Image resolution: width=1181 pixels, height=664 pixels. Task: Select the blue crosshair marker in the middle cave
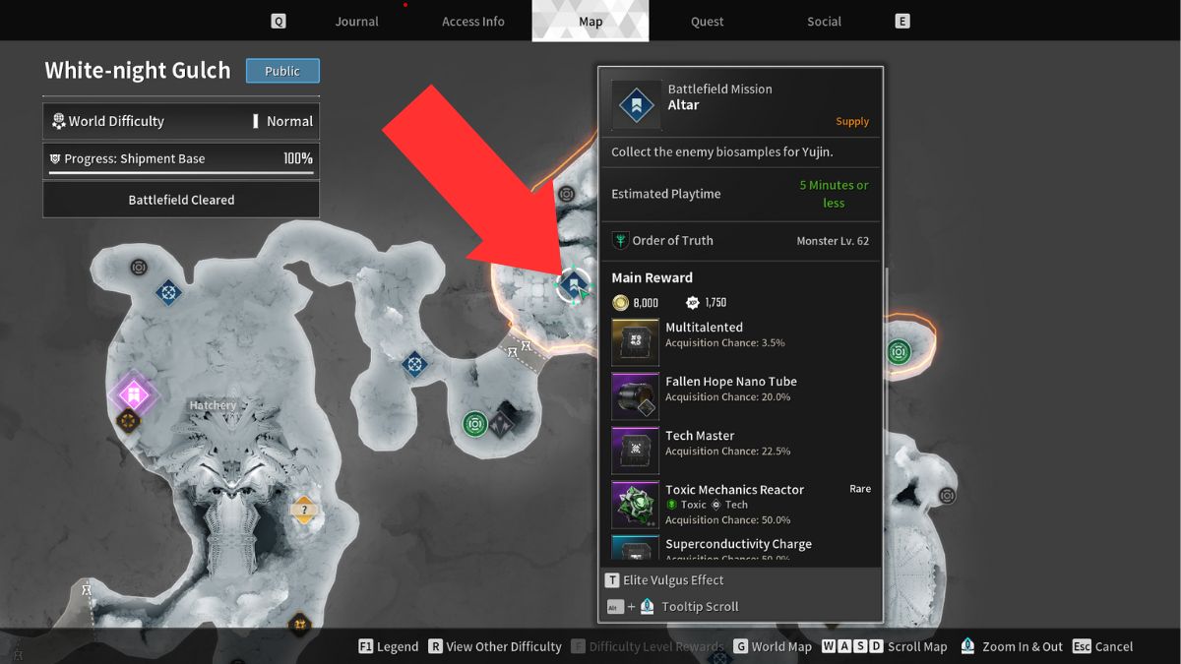(x=415, y=365)
